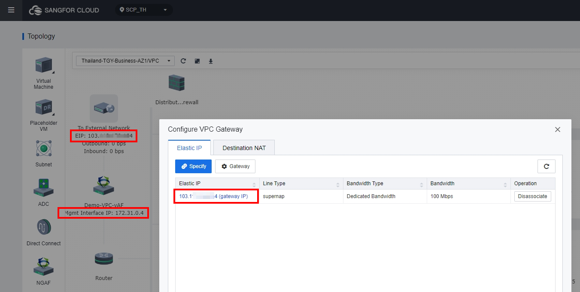Click the Specify button
580x292 pixels.
(193, 166)
